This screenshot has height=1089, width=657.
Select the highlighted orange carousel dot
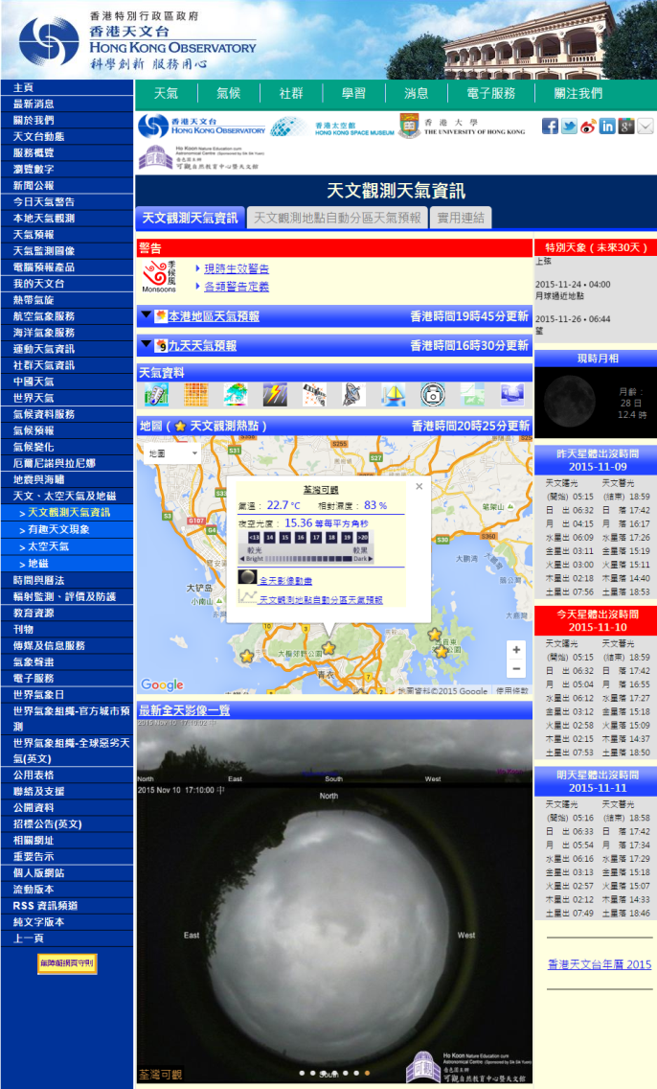click(x=367, y=1073)
